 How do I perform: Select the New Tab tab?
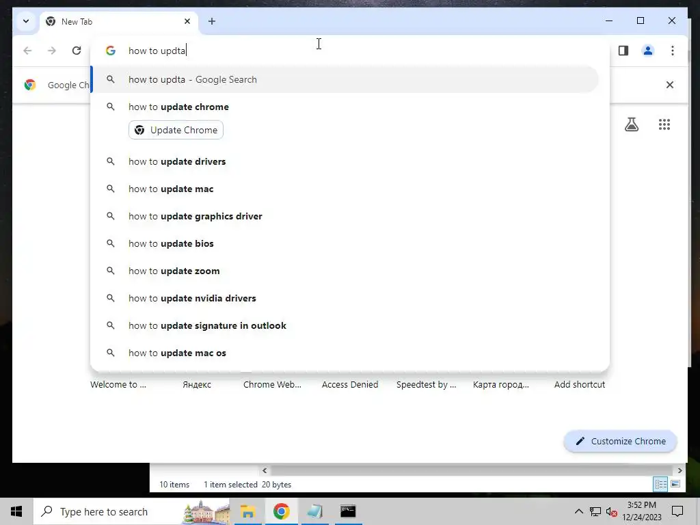click(x=119, y=21)
